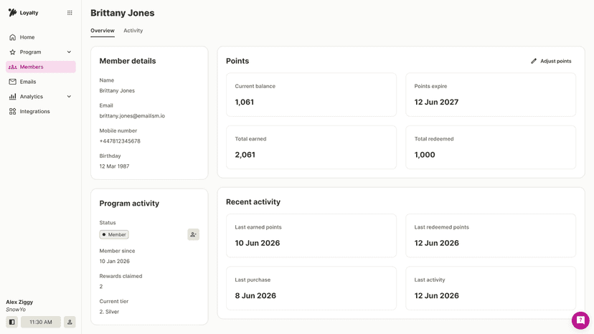The width and height of the screenshot is (594, 334).
Task: Expand the Program menu chevron
Action: (69, 52)
